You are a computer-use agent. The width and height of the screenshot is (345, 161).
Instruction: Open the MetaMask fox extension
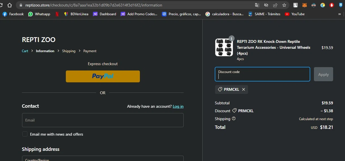coord(305,5)
